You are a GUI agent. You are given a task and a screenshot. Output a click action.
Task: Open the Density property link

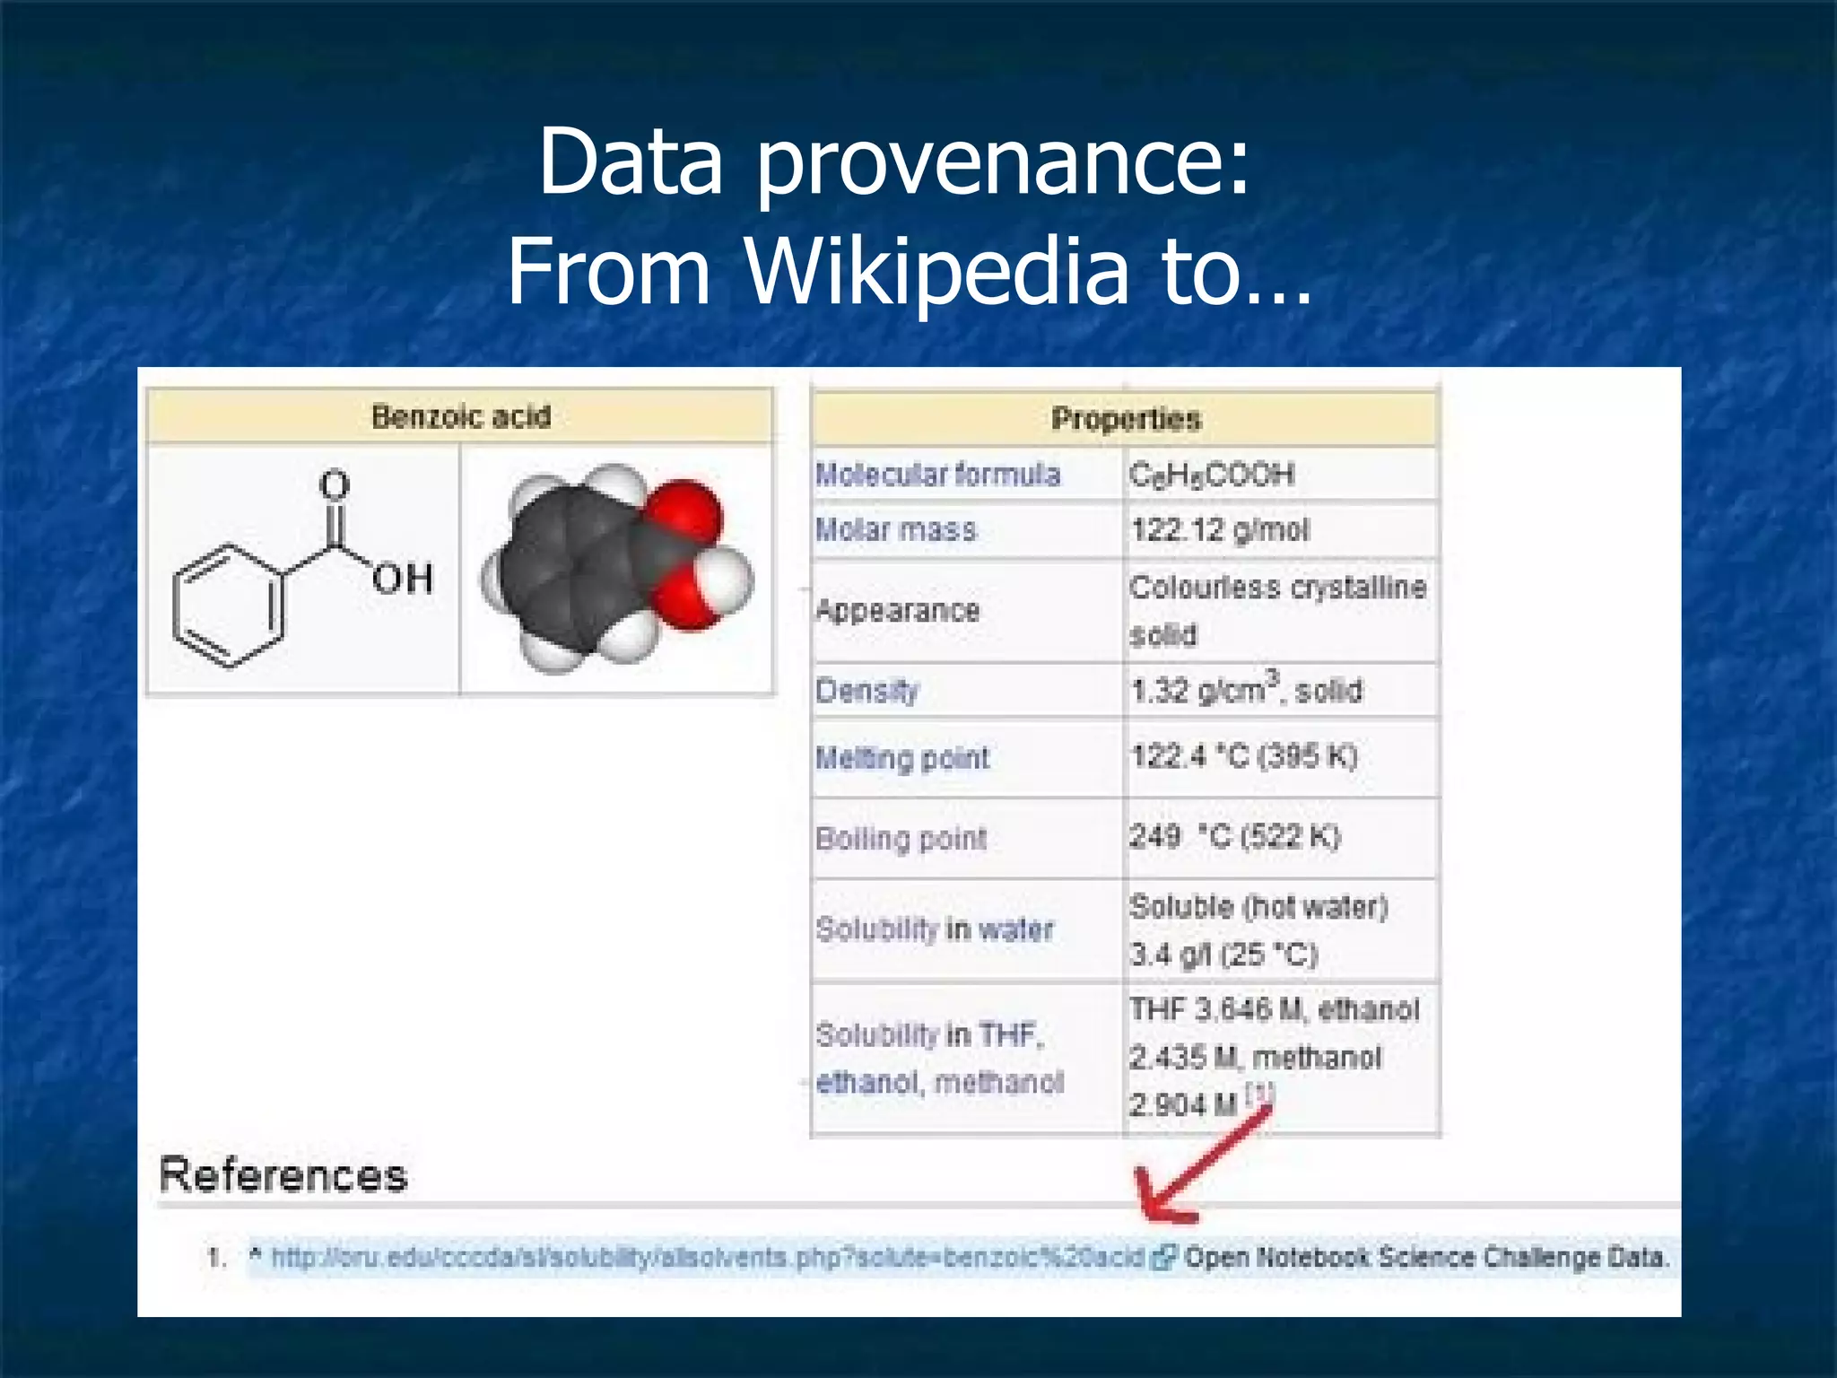(x=866, y=691)
